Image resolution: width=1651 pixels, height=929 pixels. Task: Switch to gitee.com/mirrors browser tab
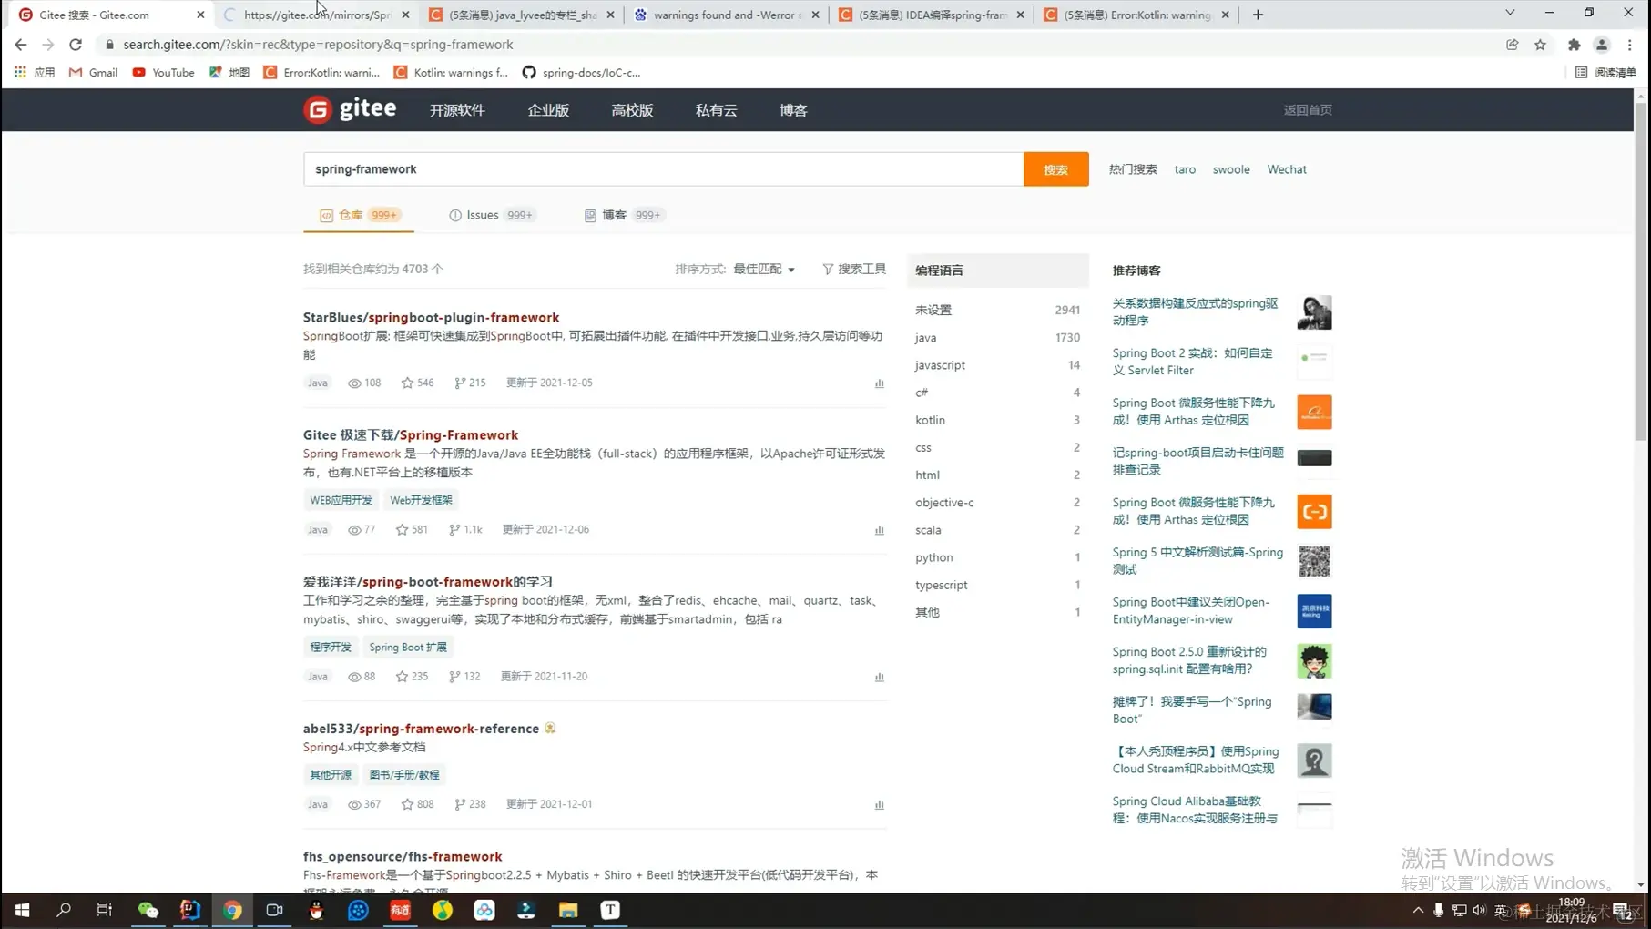click(x=316, y=15)
